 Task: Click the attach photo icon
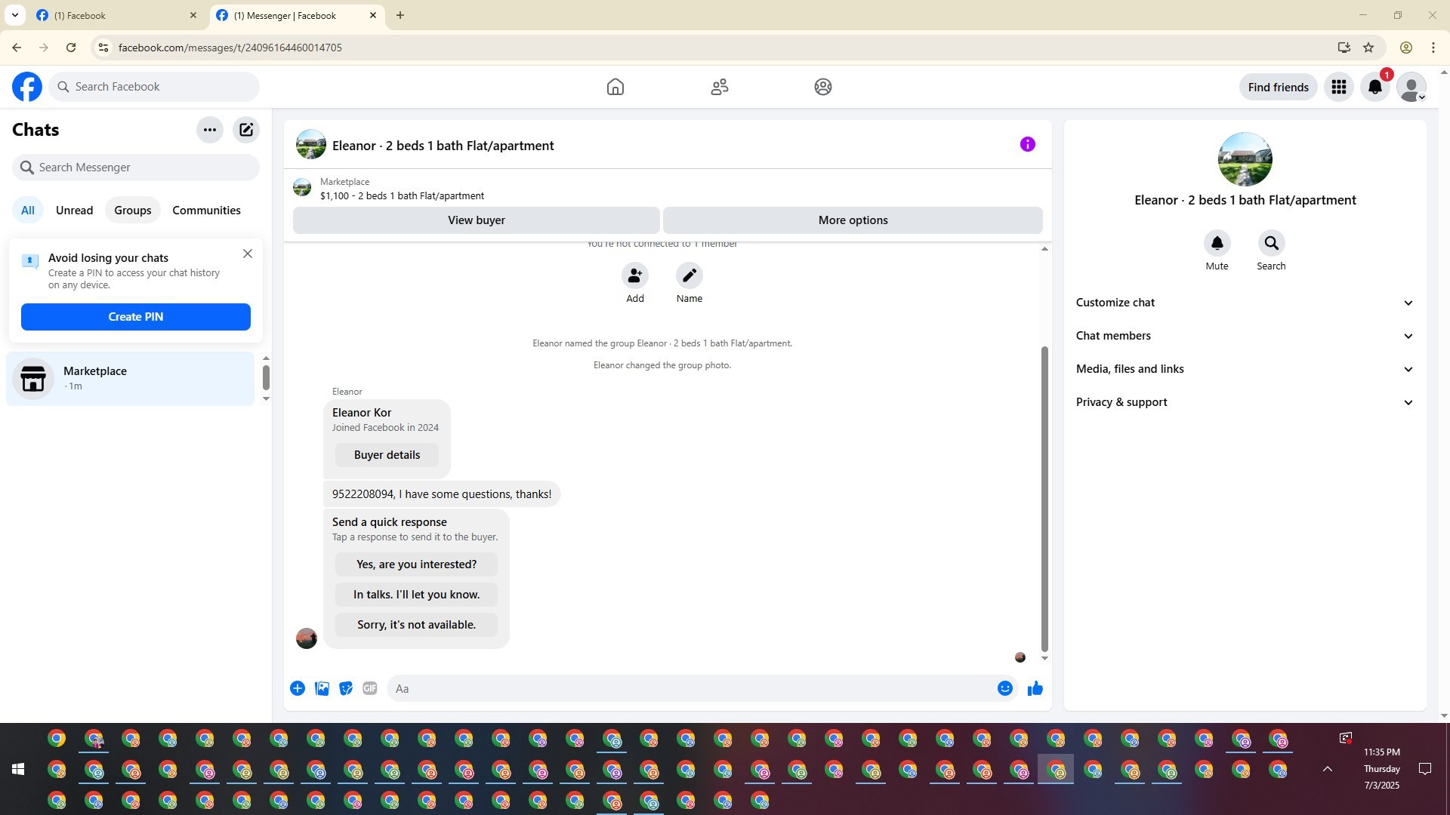pos(322,688)
